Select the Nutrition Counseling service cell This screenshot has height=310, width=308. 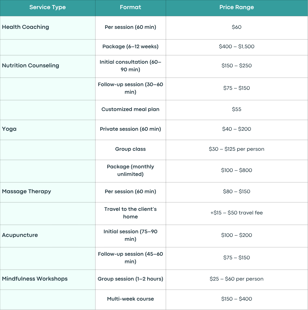pos(48,66)
